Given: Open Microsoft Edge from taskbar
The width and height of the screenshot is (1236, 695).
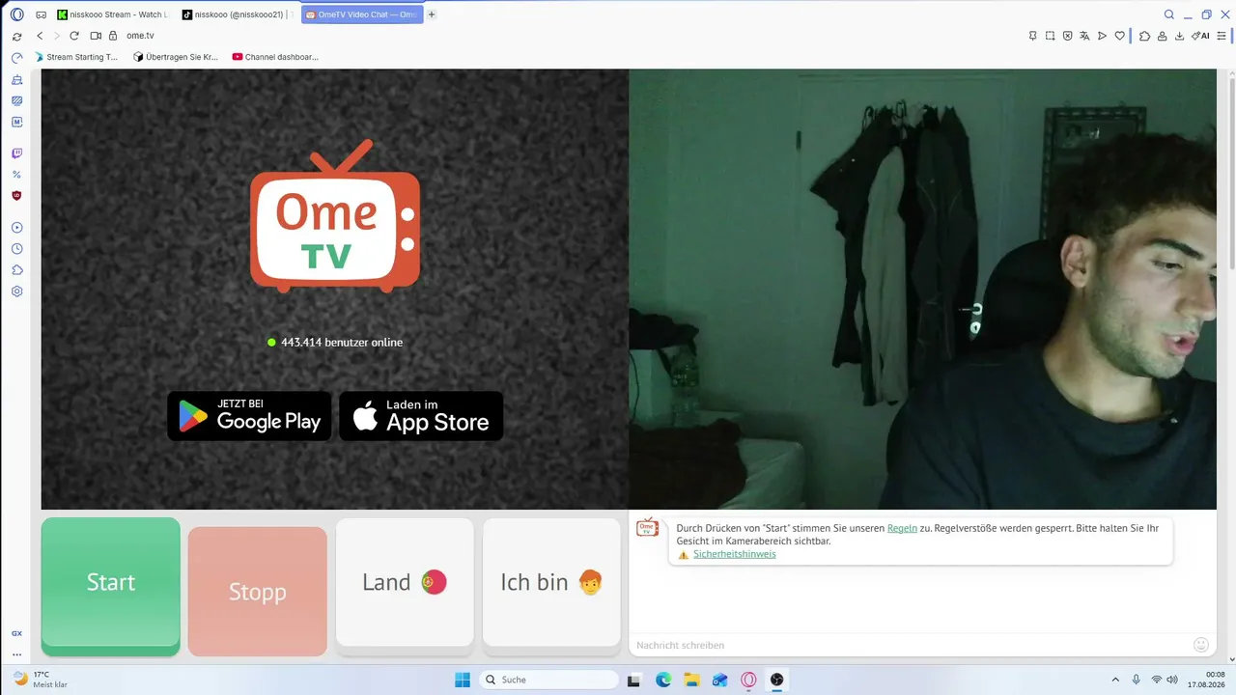Looking at the screenshot, I should click(x=663, y=680).
